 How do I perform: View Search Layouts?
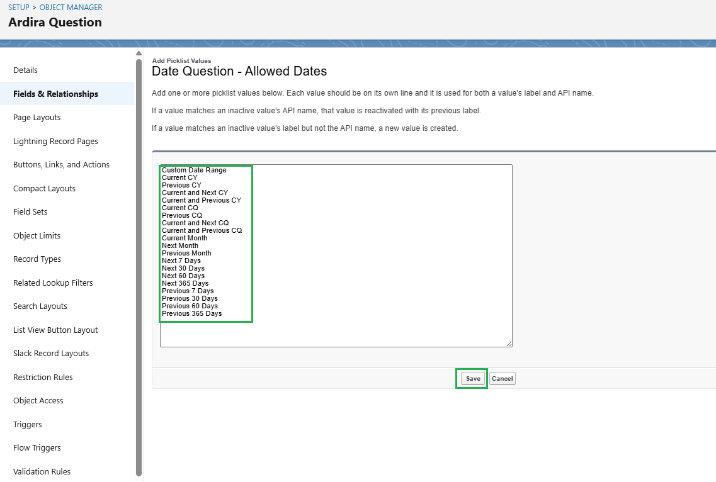tap(40, 306)
